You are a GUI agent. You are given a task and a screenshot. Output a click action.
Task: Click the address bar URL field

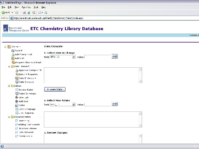tap(104, 18)
